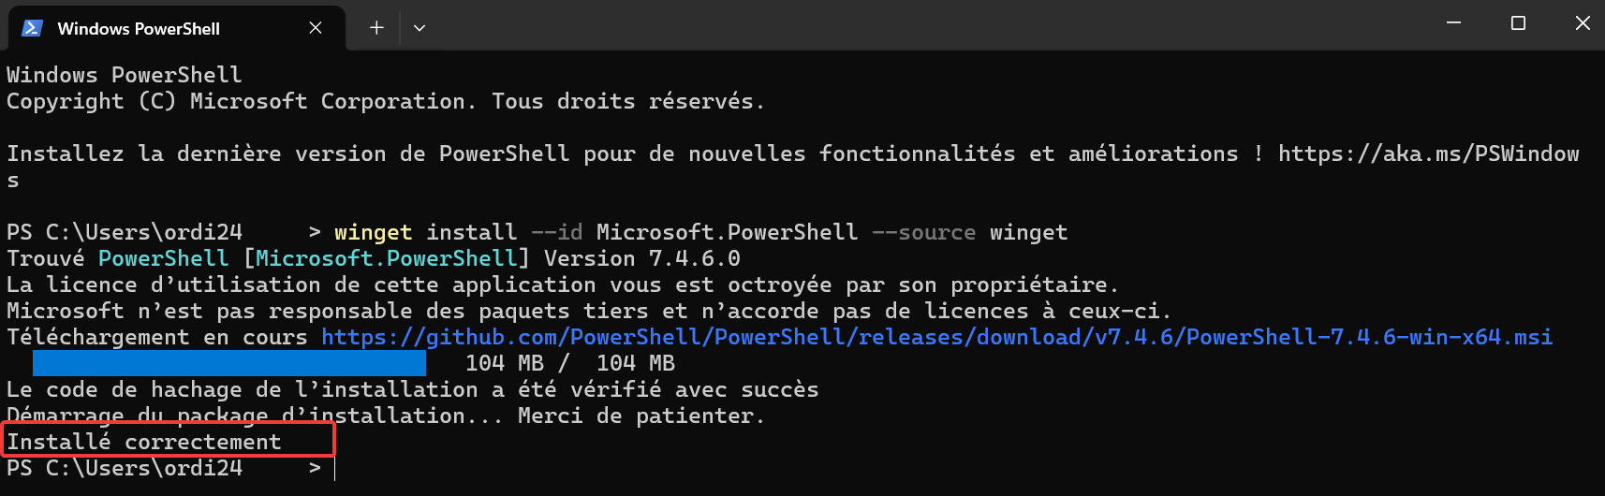1605x496 pixels.
Task: Close the terminal window
Action: pyautogui.click(x=1583, y=23)
